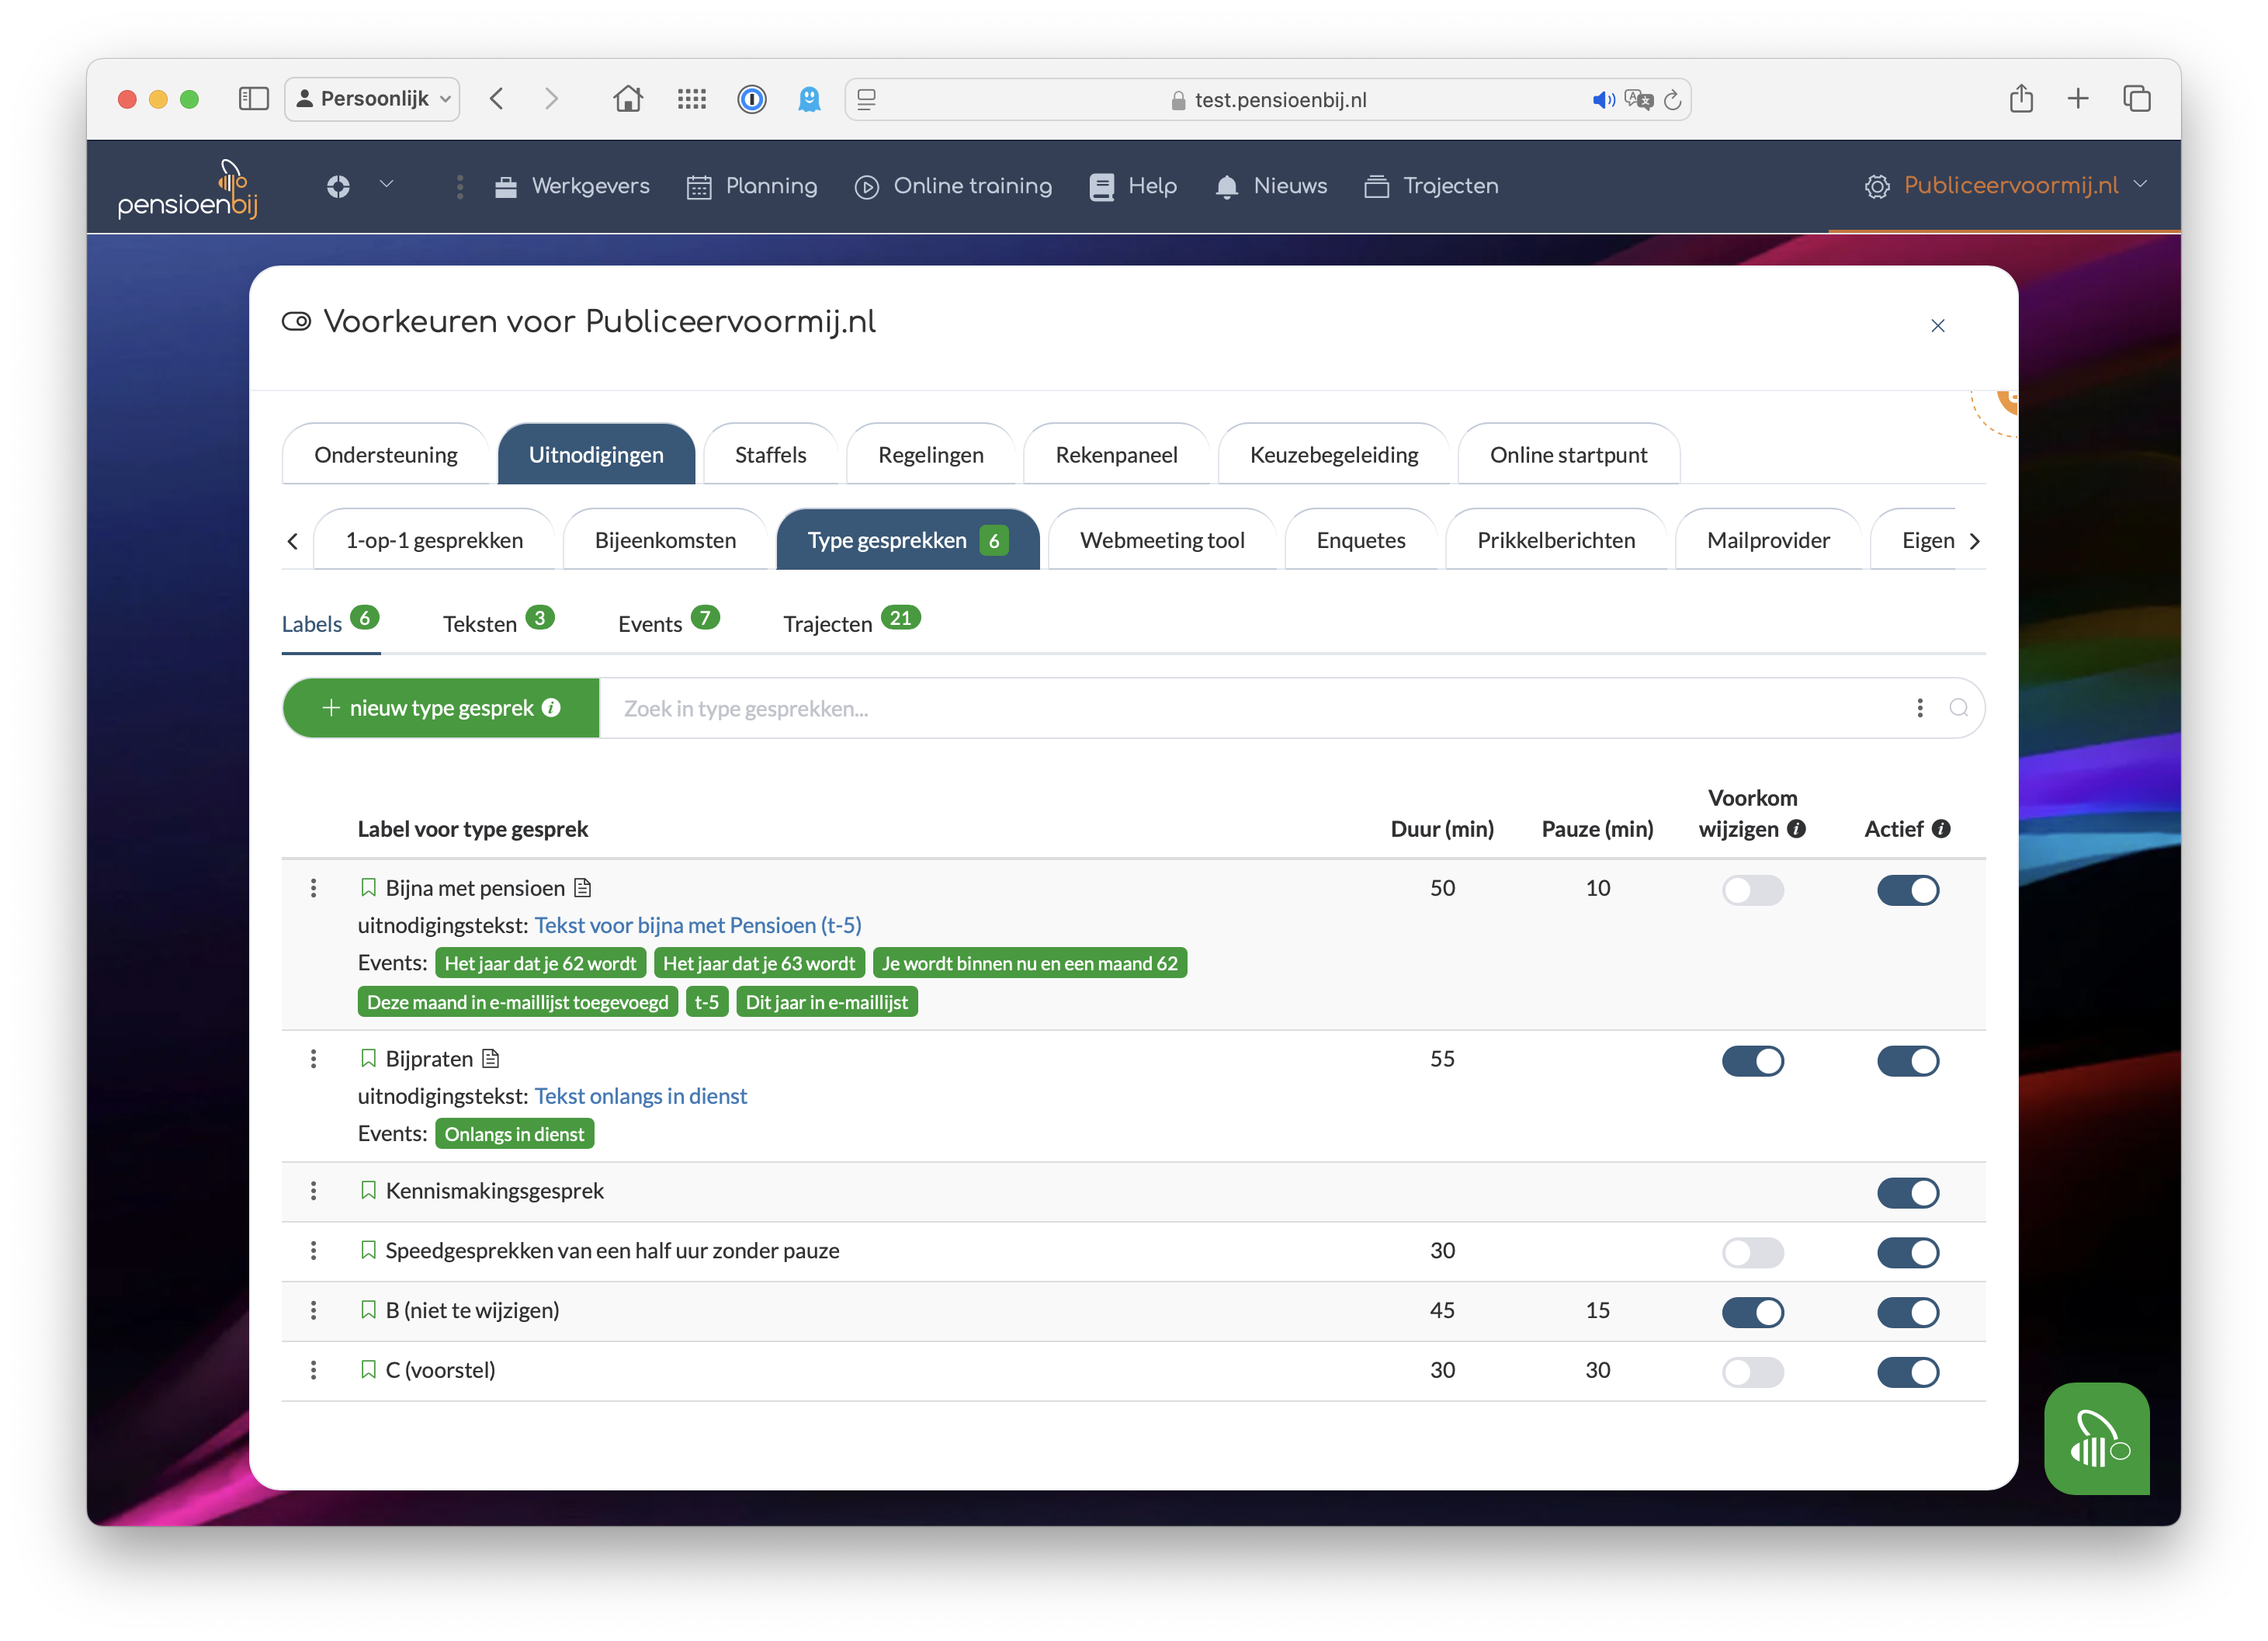The height and width of the screenshot is (1641, 2268).
Task: Click the translate page icon
Action: tap(1638, 100)
